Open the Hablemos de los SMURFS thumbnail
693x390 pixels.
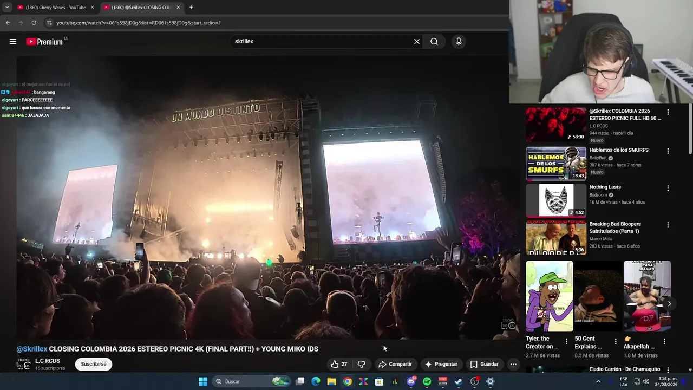click(x=556, y=164)
